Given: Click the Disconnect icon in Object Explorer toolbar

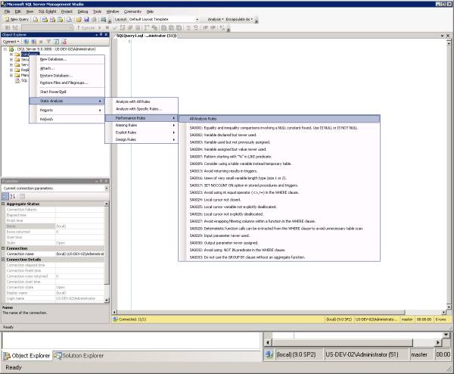Looking at the screenshot, I should 33,42.
